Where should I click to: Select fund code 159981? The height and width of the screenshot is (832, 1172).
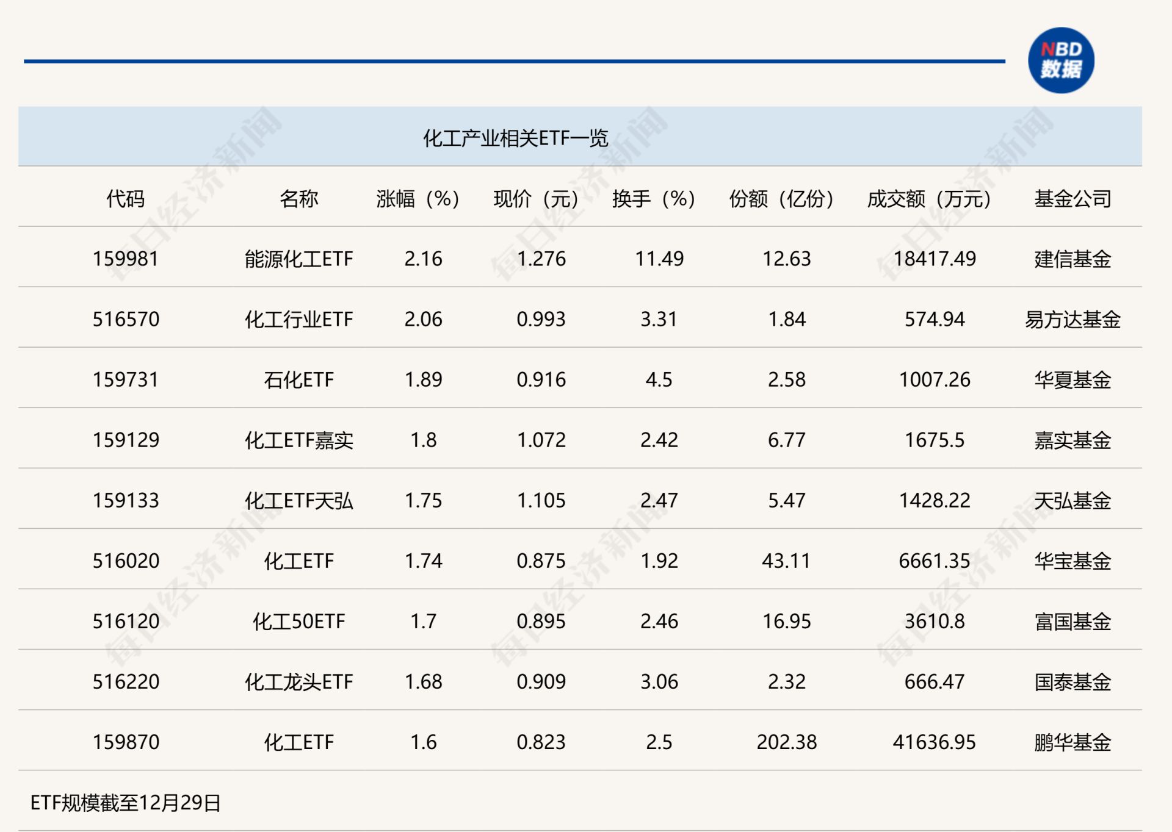click(125, 259)
